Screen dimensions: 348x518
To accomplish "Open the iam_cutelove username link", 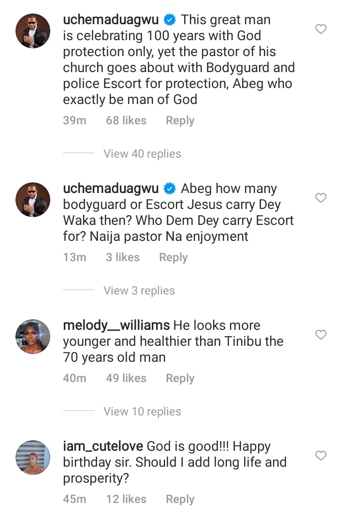I will (102, 446).
